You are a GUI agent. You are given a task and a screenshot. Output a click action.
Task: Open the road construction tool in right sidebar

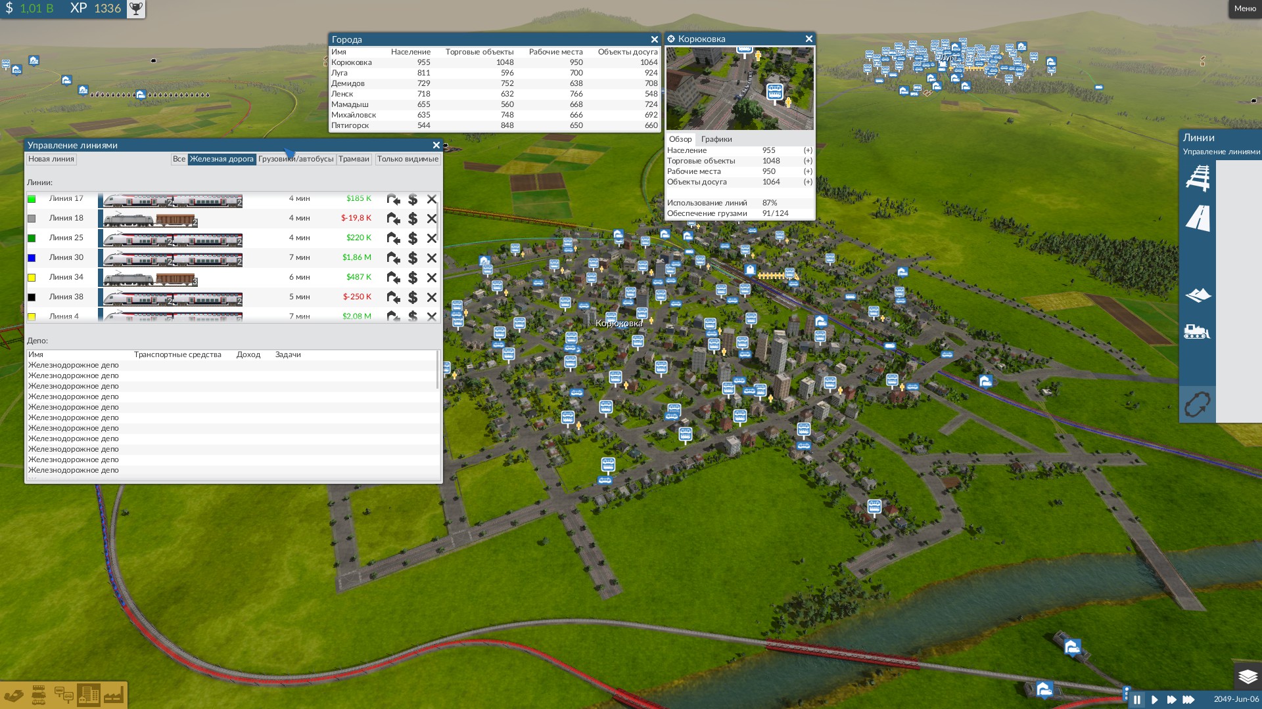click(1198, 218)
